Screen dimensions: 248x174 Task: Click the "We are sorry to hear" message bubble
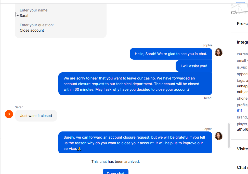click(x=135, y=84)
